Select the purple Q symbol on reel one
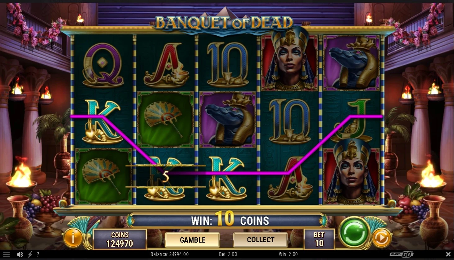Screen dimensions: 454x260 [x=103, y=64]
